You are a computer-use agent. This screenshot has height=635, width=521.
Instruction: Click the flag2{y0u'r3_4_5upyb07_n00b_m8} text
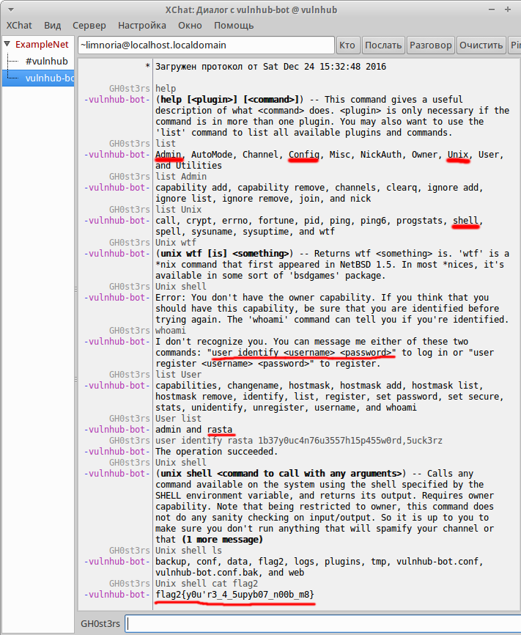click(234, 595)
